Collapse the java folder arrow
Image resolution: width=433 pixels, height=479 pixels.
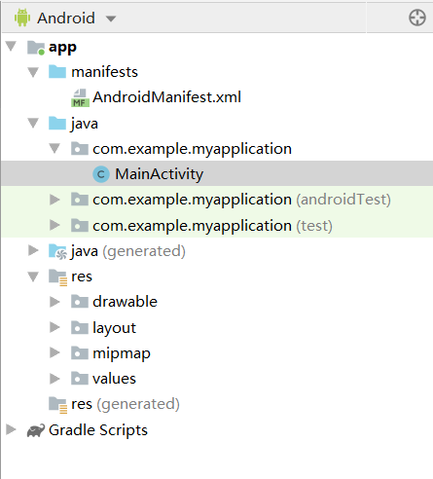point(33,124)
